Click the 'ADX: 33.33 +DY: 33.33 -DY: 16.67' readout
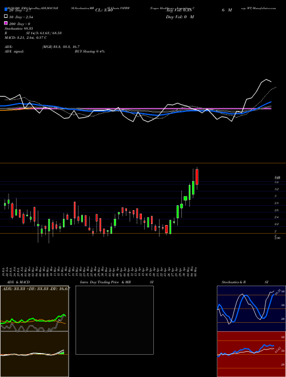The height and width of the screenshot is (377, 286). 36,289
